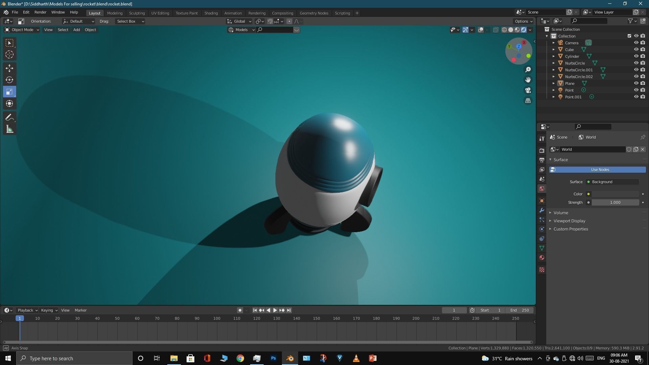Click the world Strength slider field
The width and height of the screenshot is (649, 365).
coord(615,202)
